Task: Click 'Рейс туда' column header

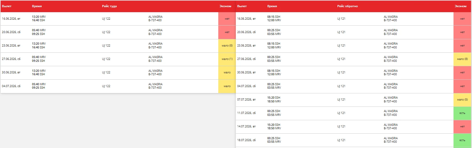Action: 109,6
